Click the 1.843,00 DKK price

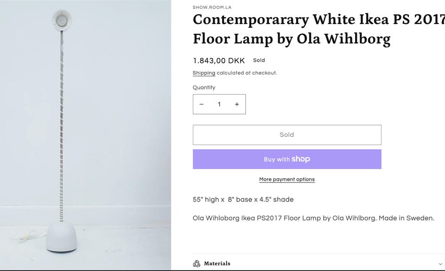point(219,61)
